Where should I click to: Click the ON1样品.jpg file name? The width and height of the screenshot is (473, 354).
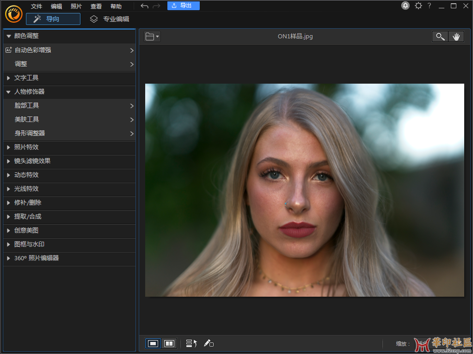click(295, 37)
